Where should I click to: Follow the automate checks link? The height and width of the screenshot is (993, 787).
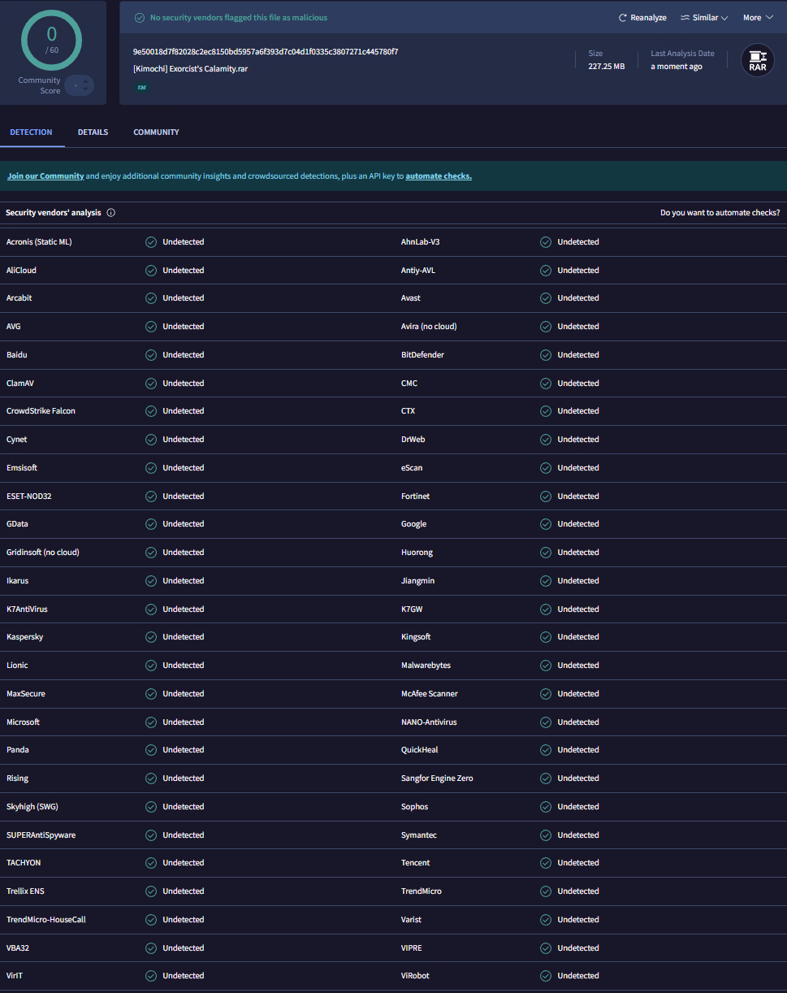(x=439, y=176)
